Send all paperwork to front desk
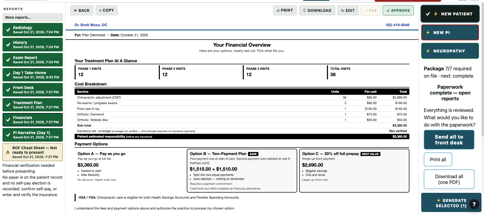 tap(449, 140)
